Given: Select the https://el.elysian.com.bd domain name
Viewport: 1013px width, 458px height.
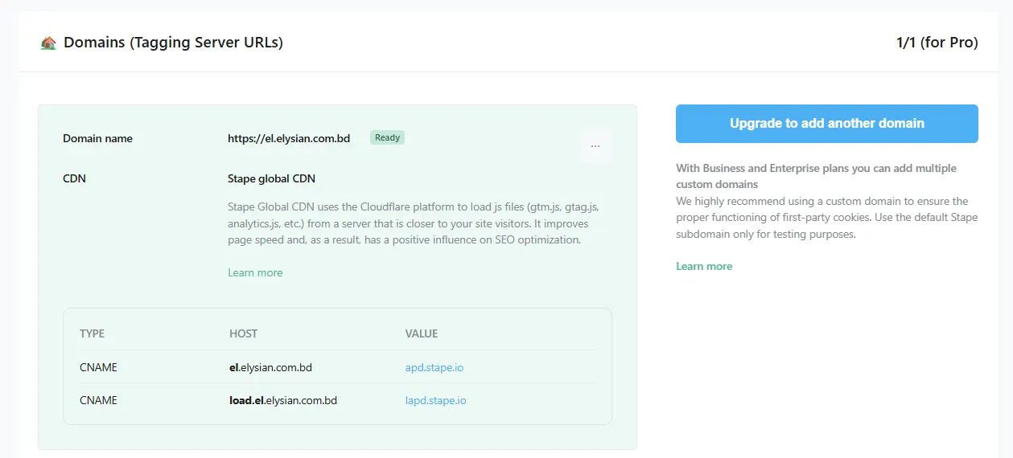Looking at the screenshot, I should (x=289, y=138).
